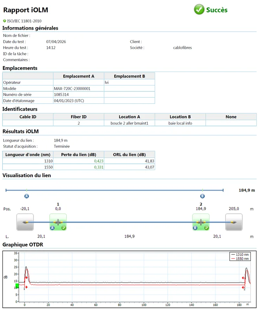Click the launch fiber icon at -20,1

(x=25, y=222)
